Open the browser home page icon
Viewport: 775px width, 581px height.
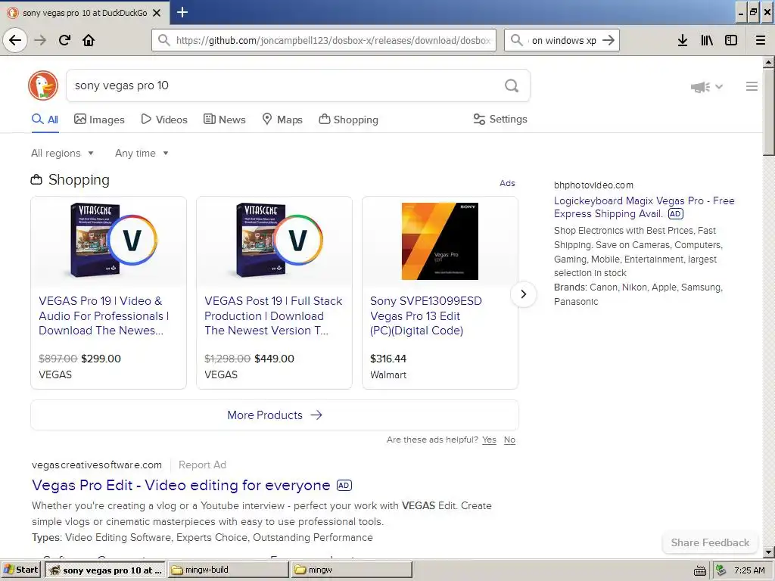coord(89,40)
